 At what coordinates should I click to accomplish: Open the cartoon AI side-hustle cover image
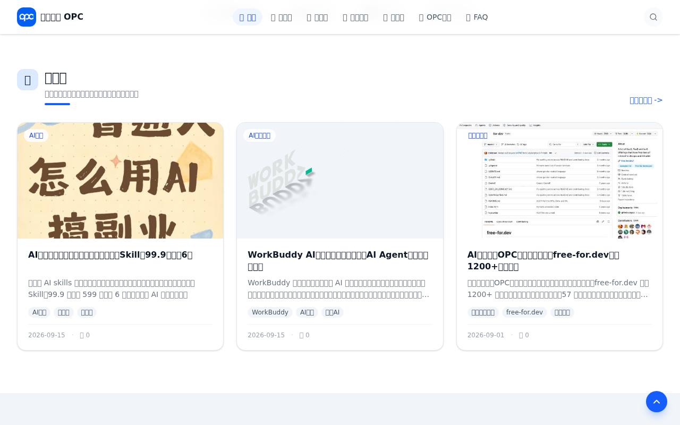point(121,181)
